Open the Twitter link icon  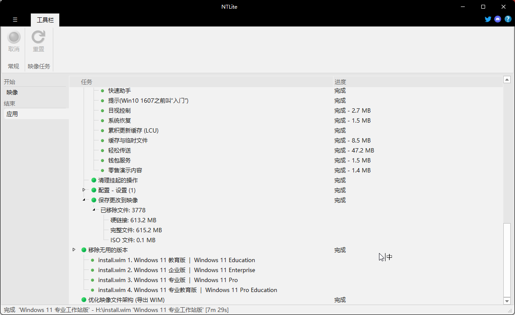488,19
